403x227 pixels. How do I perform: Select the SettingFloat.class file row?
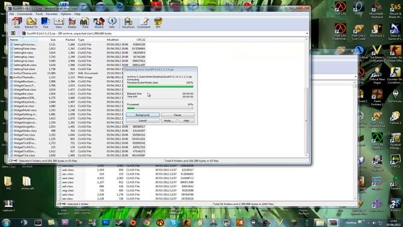pos(77,49)
